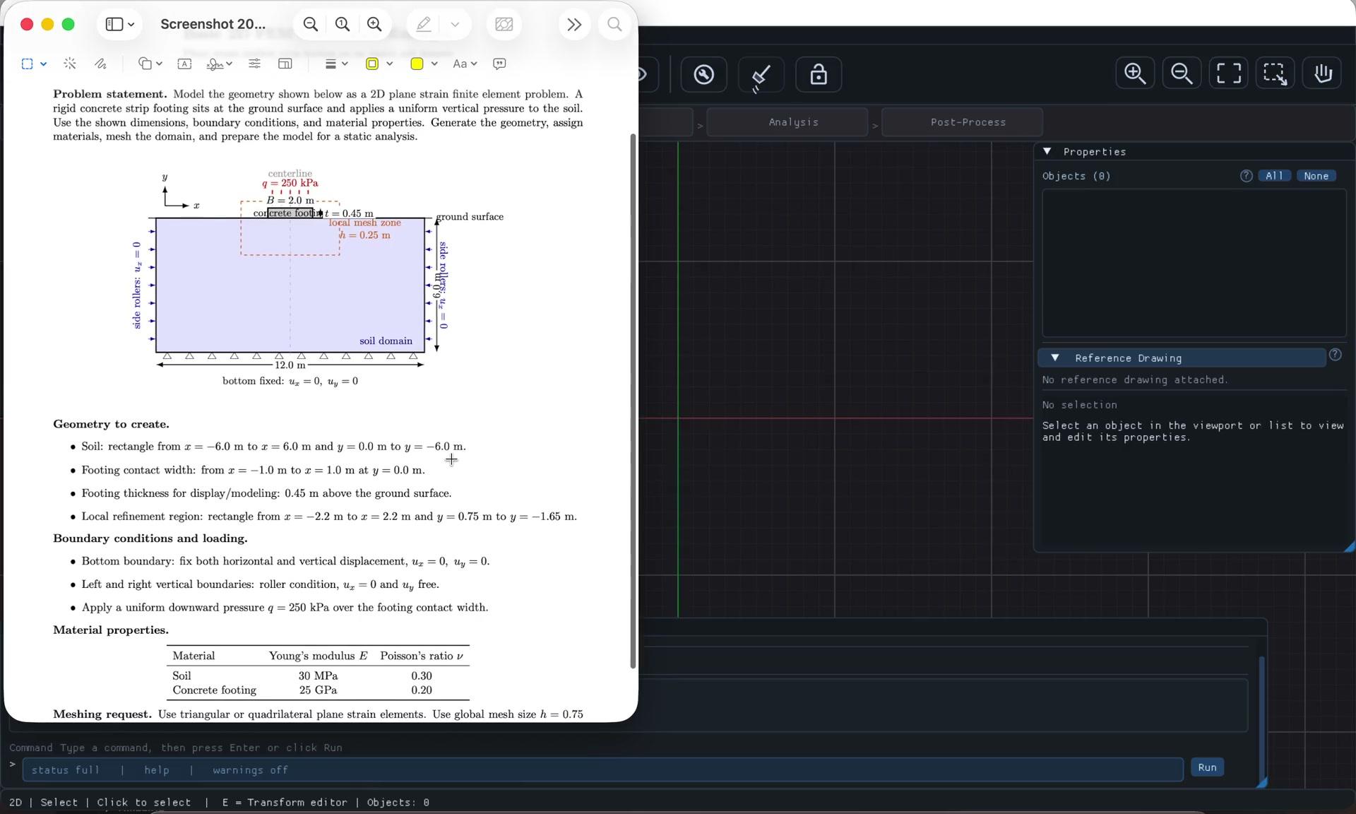Zoom out in Preview window
Screen dimensions: 1356x814
(310, 25)
